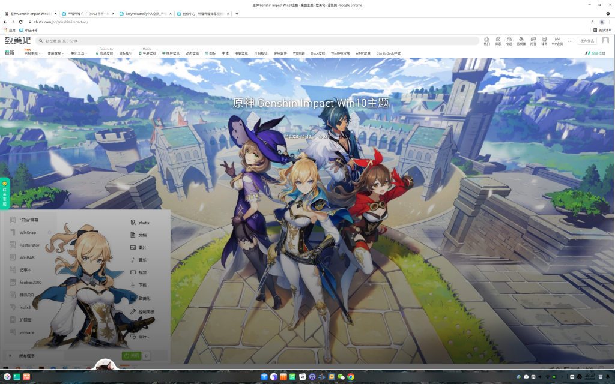Click the 发布作品 button
The width and height of the screenshot is (615, 384).
click(x=587, y=41)
